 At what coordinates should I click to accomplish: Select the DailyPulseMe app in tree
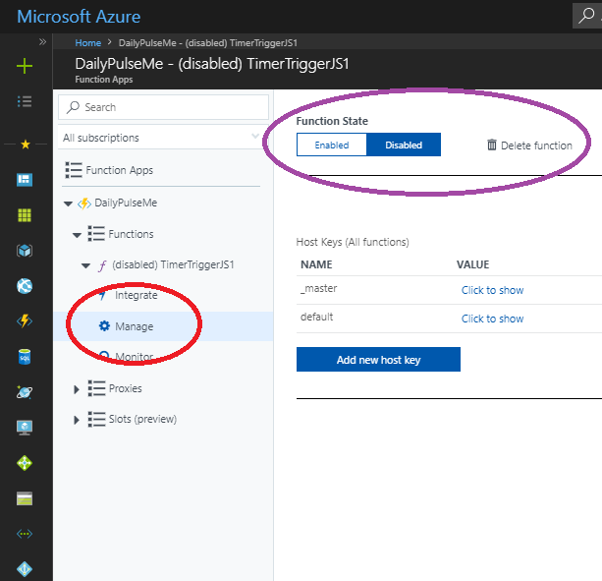coord(126,203)
